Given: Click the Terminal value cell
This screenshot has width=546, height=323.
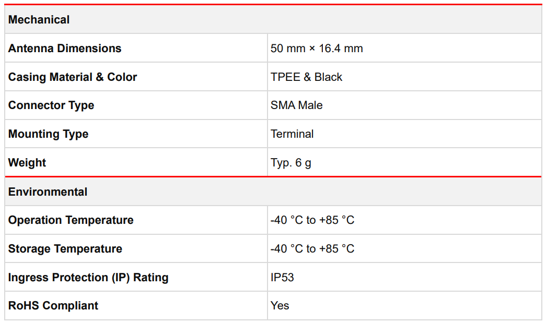Looking at the screenshot, I should point(292,134).
